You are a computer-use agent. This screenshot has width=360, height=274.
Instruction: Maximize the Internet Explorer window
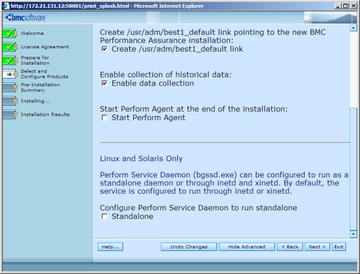coord(345,6)
